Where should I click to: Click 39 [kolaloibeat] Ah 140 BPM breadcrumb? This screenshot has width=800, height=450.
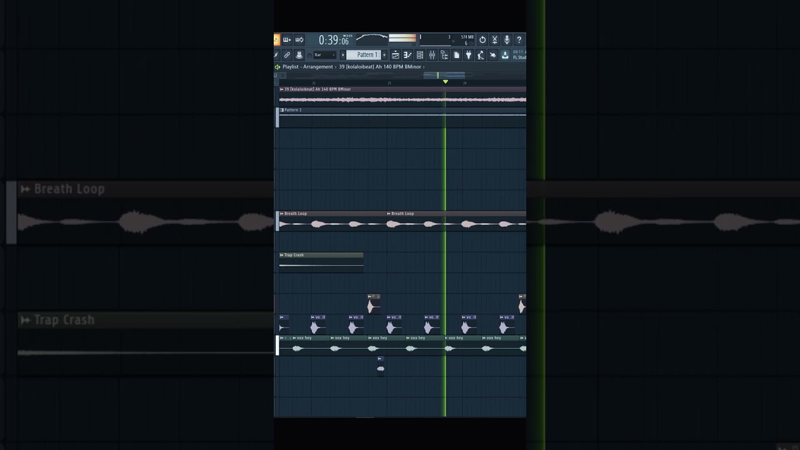pyautogui.click(x=380, y=67)
